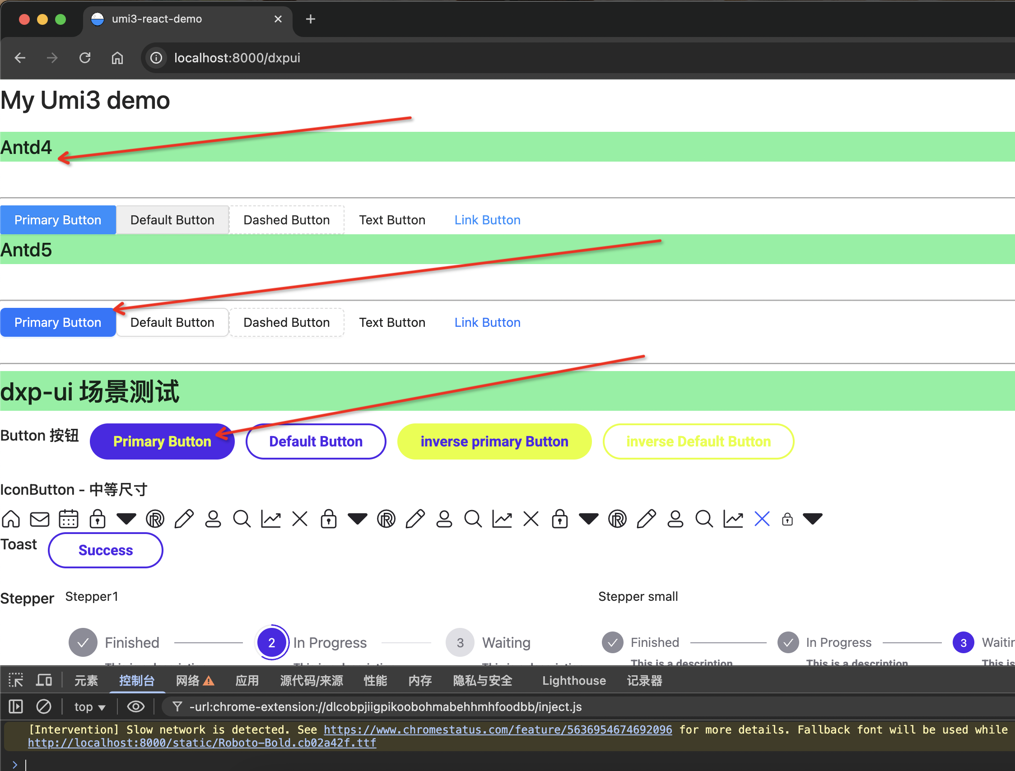Click the home IconButton
Image resolution: width=1015 pixels, height=771 pixels.
tap(11, 519)
